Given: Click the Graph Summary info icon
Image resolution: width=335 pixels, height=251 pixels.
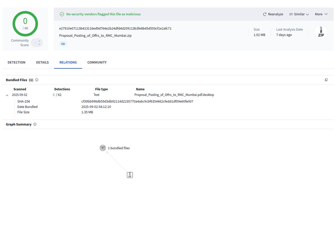Looking at the screenshot, I should (x=35, y=124).
